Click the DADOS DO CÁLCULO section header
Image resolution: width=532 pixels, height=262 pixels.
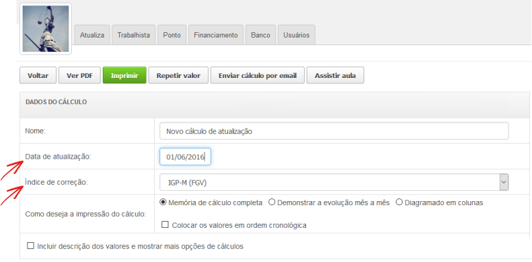tap(275, 105)
